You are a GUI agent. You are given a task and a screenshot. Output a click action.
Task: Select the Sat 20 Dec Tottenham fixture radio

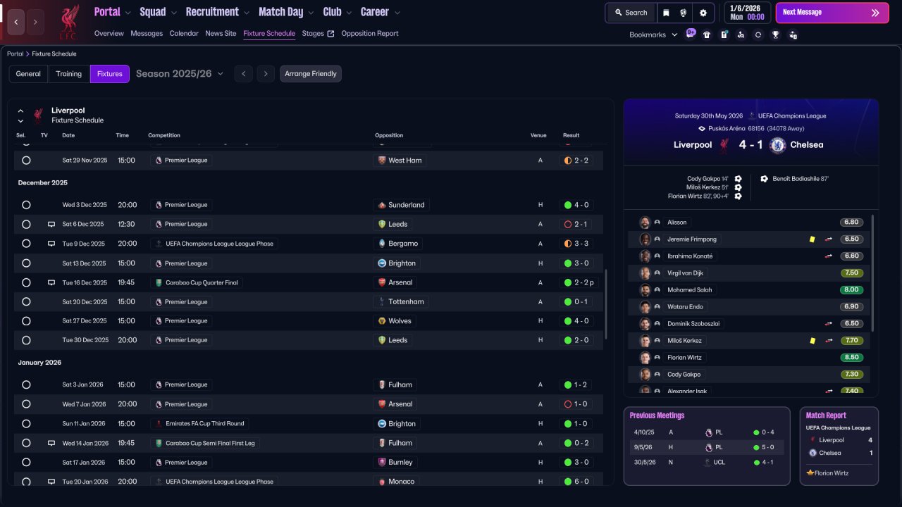26,301
